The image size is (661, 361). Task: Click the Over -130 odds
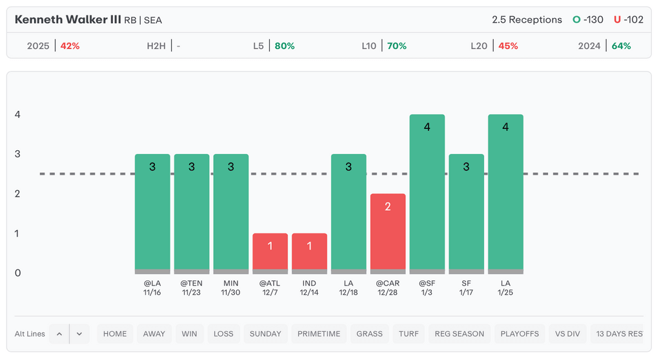click(588, 19)
